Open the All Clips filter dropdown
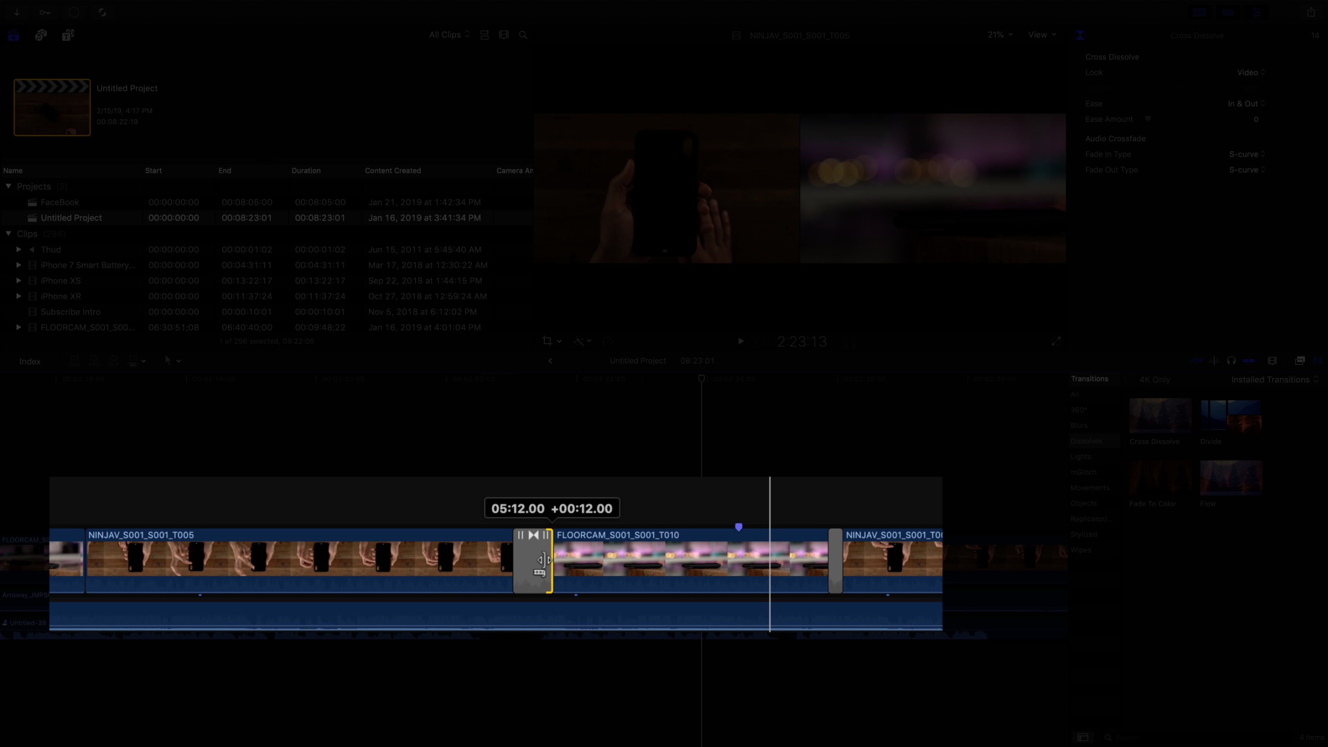This screenshot has width=1328, height=747. click(449, 35)
